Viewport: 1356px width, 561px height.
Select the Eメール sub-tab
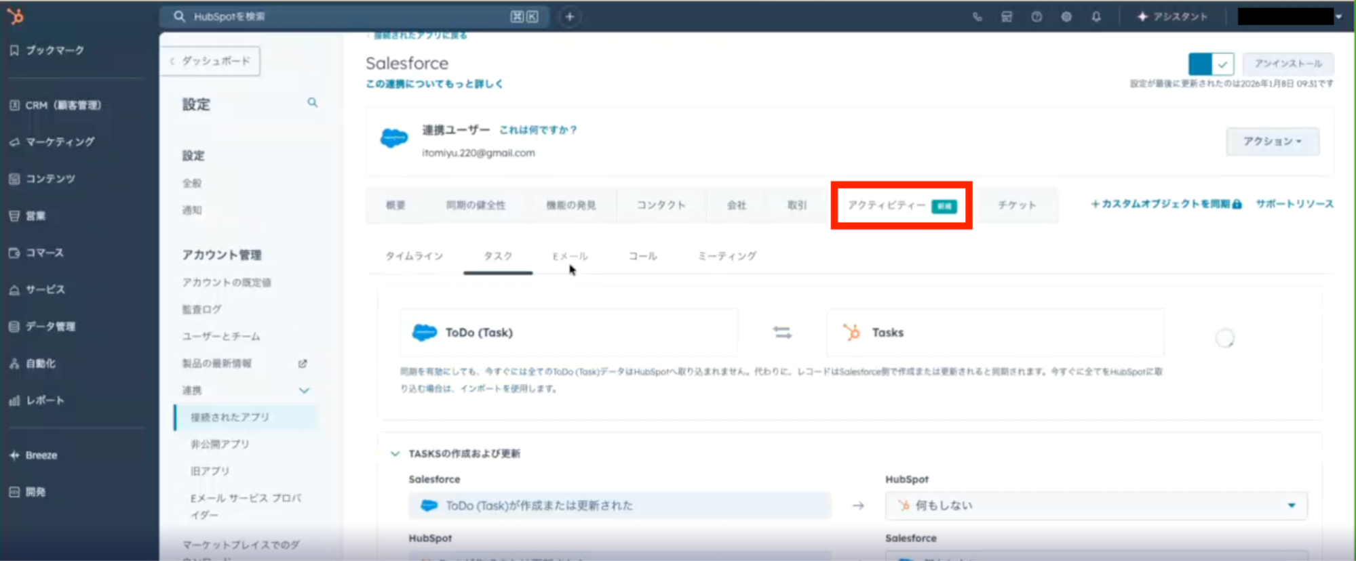[x=570, y=256]
